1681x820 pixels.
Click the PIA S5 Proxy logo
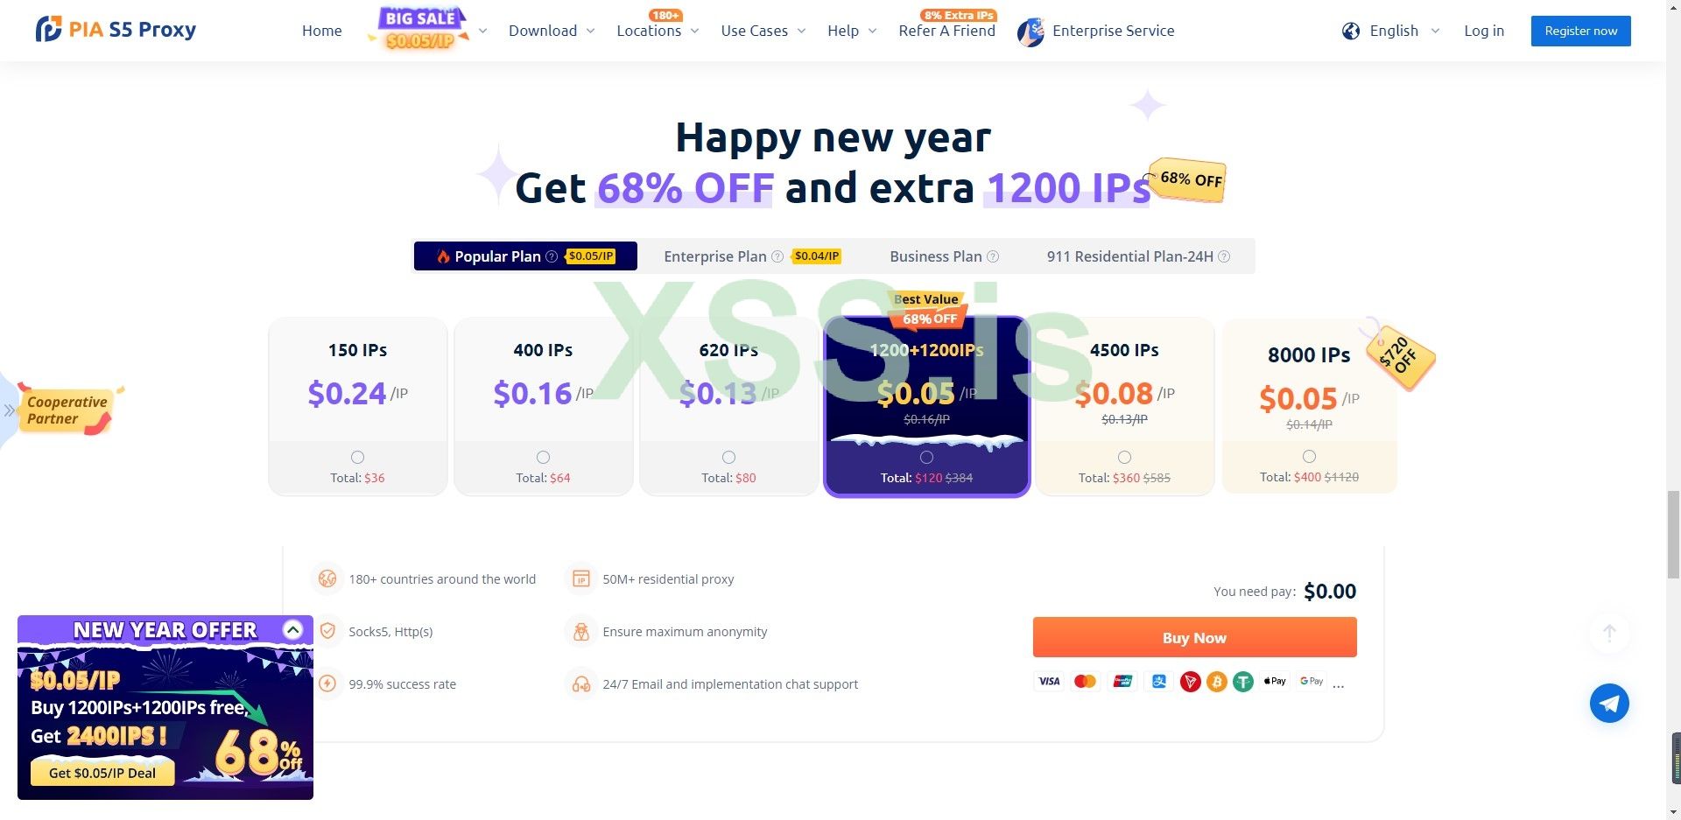pos(116,30)
